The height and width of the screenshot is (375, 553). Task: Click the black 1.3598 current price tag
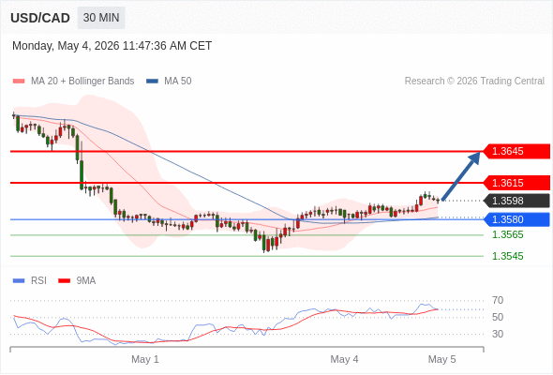pos(516,201)
